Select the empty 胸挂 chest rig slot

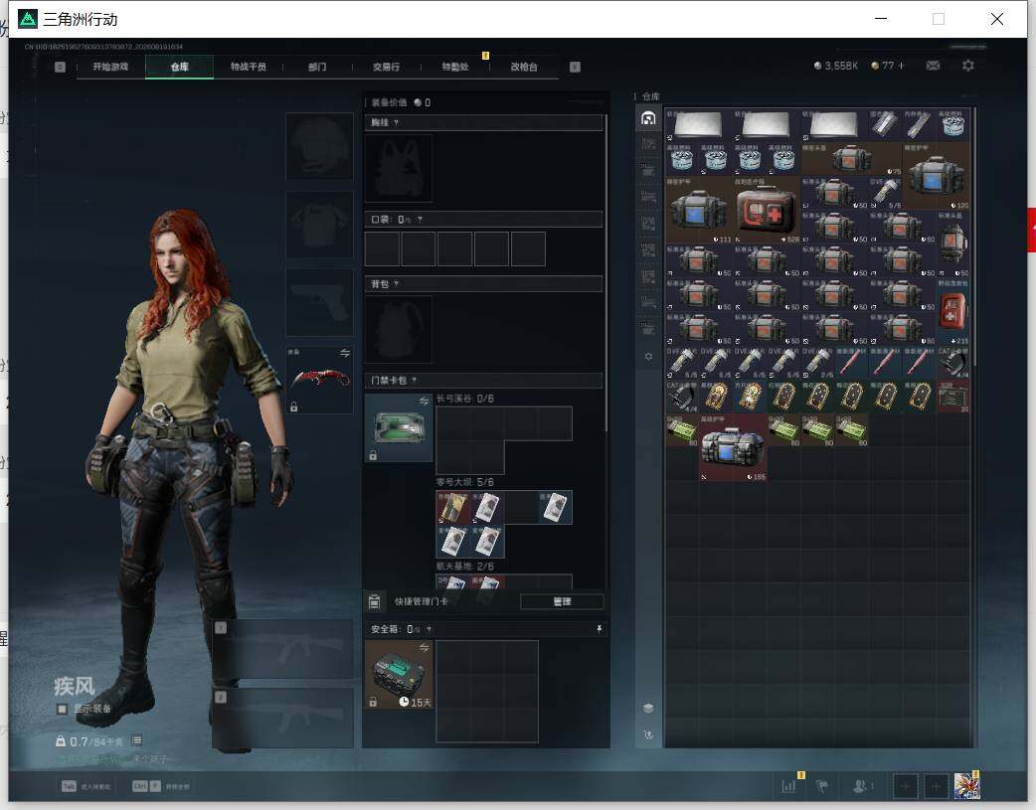click(x=399, y=169)
